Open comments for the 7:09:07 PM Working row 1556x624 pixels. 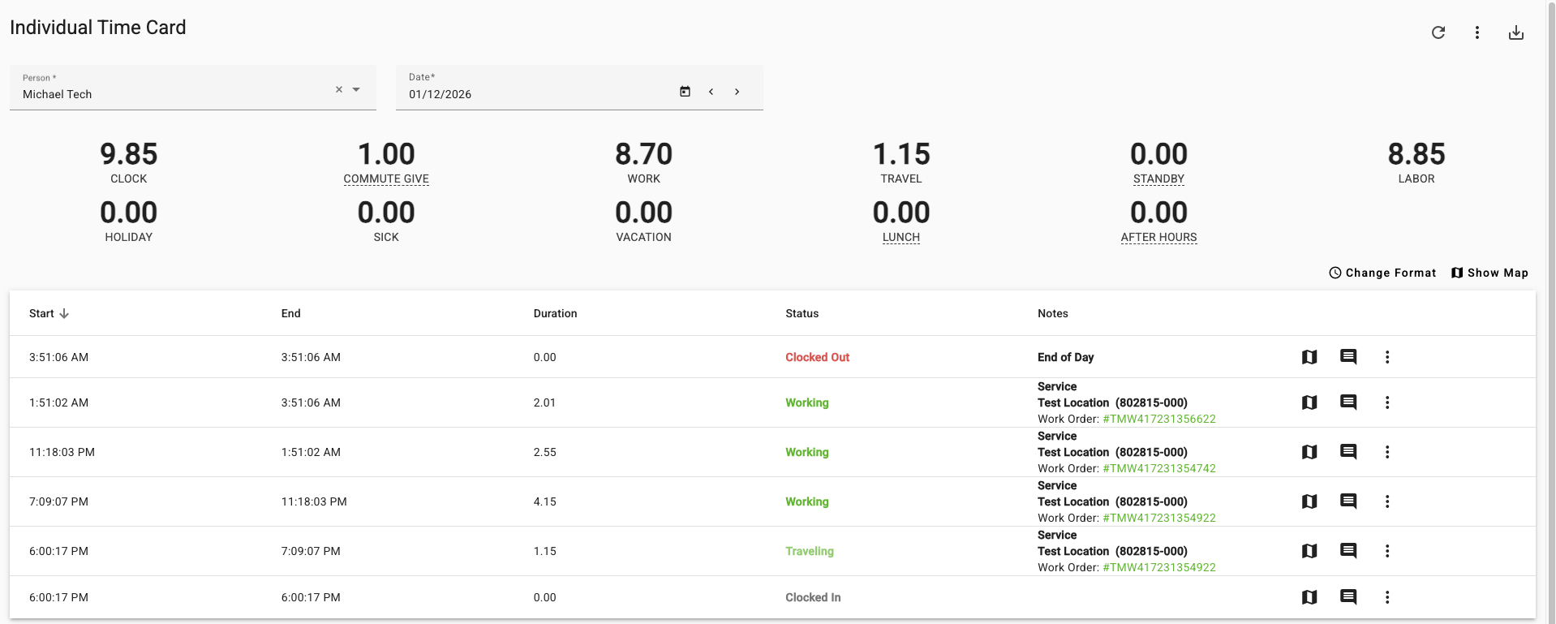pos(1348,501)
